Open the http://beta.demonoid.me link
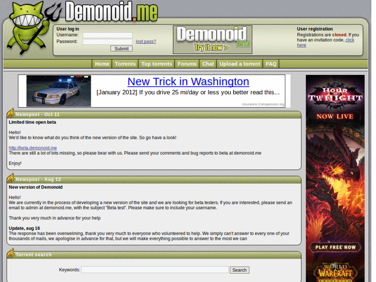This screenshot has height=282, width=376. pyautogui.click(x=33, y=148)
